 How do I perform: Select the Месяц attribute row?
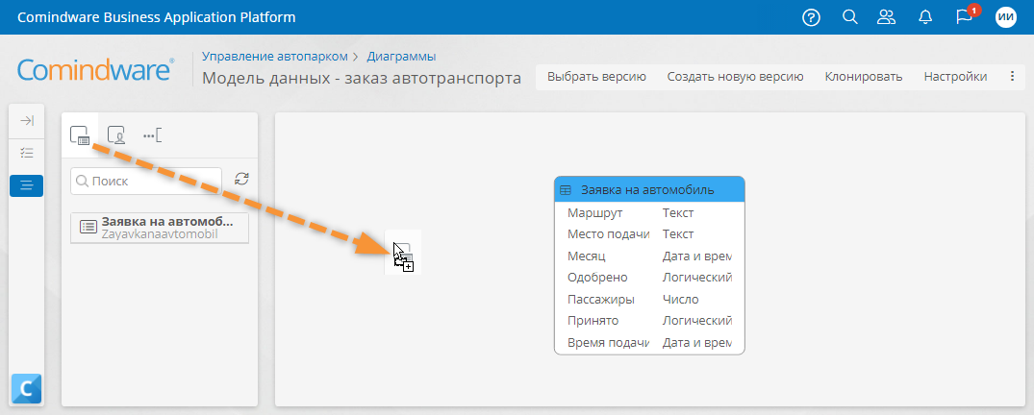click(649, 256)
